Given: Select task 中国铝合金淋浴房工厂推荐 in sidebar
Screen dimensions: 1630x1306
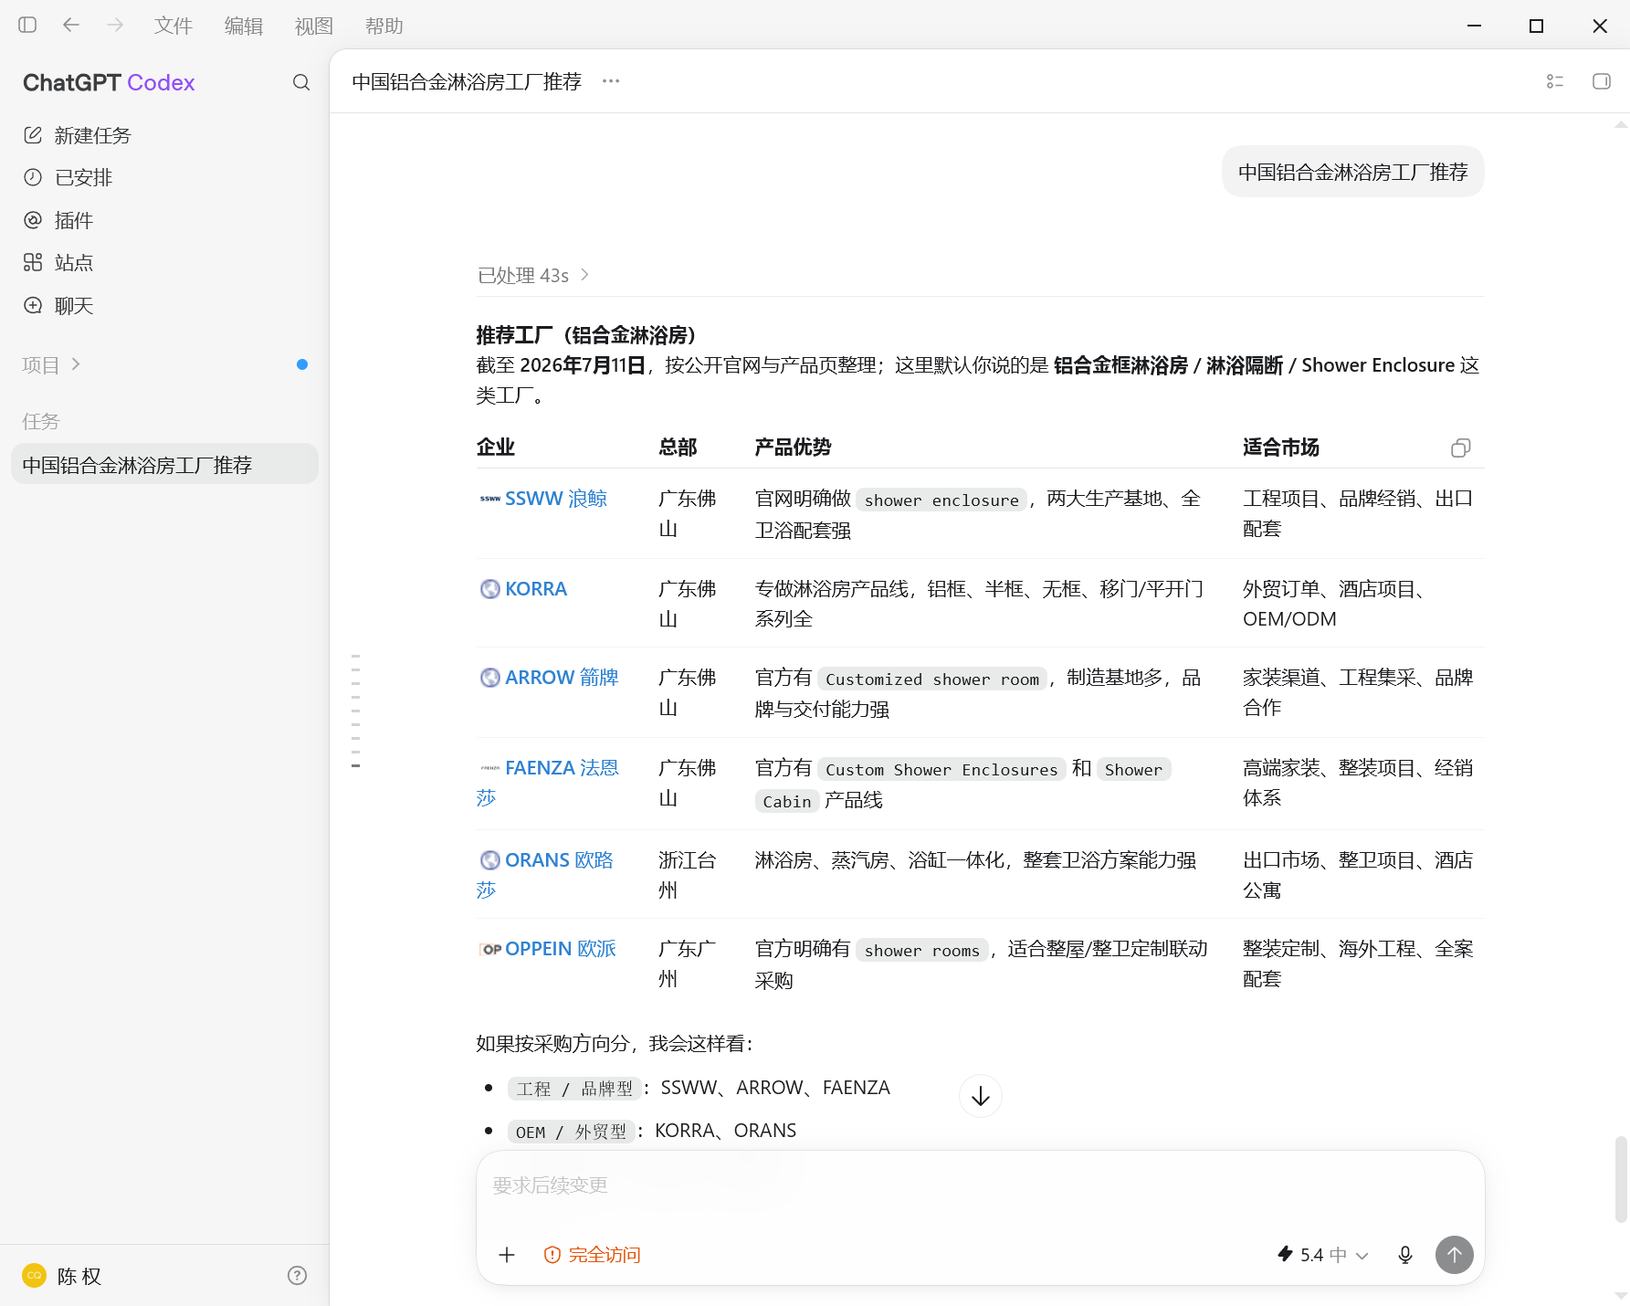Looking at the screenshot, I should 164,464.
